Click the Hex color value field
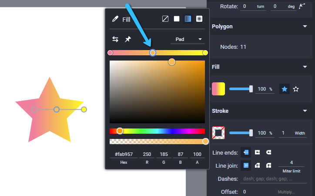315x196 pixels. (124, 154)
